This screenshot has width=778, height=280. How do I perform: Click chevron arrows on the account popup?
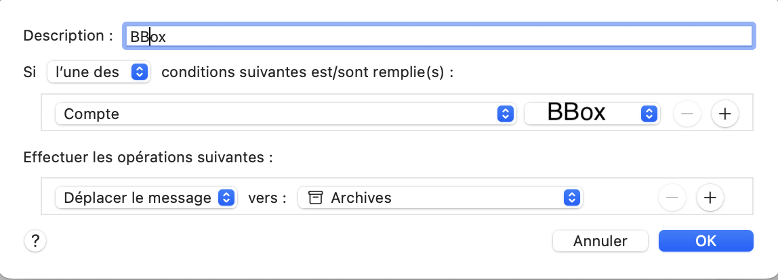pyautogui.click(x=649, y=114)
